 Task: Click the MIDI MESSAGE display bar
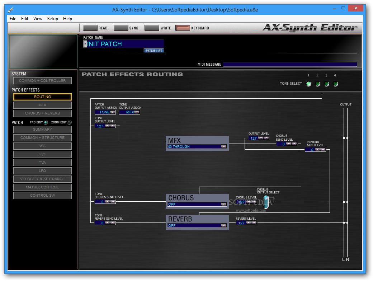coord(290,65)
